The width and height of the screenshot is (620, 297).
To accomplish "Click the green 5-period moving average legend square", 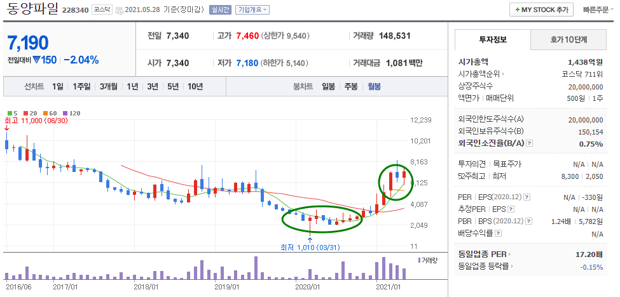I will [10, 113].
